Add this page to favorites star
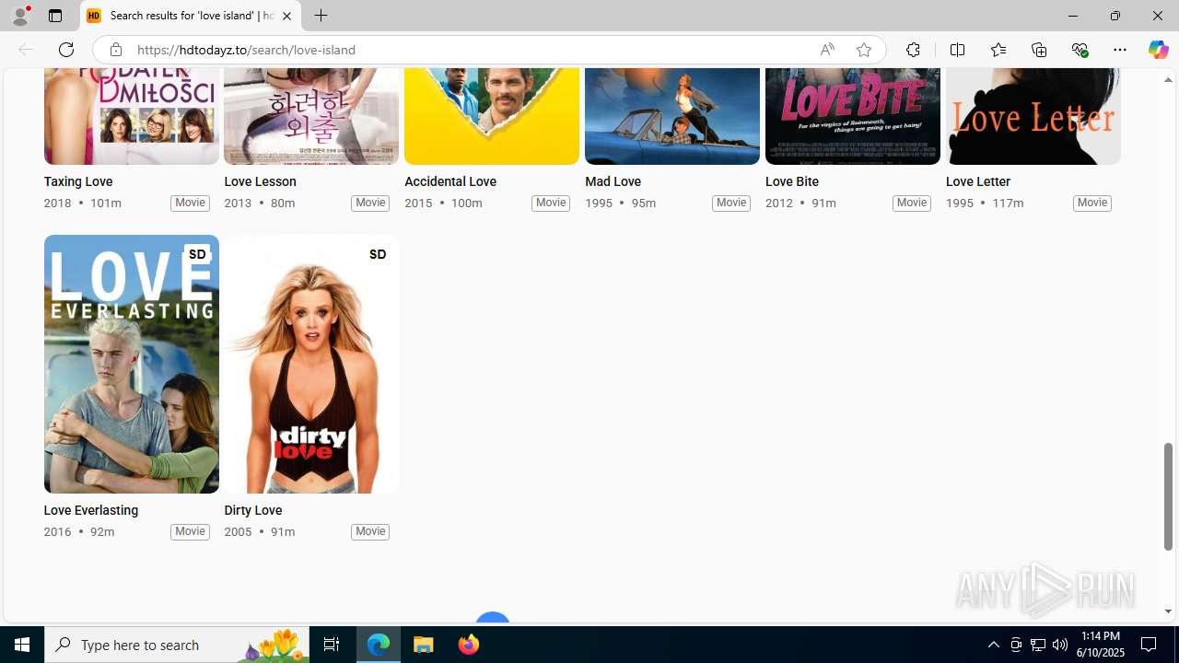The width and height of the screenshot is (1179, 663). tap(863, 50)
